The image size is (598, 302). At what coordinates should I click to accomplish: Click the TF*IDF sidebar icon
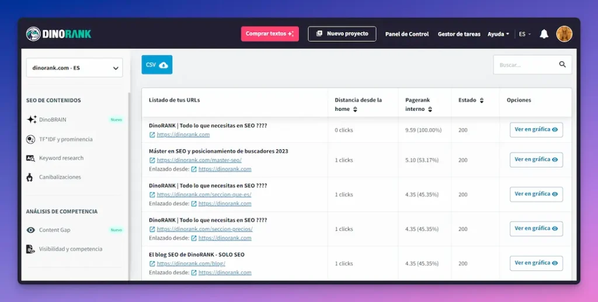point(30,139)
